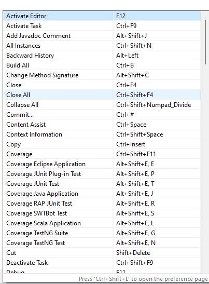Viewport: 209px width, 284px height.
Task: Select Add Javadoc Comment entry
Action: [102, 36]
